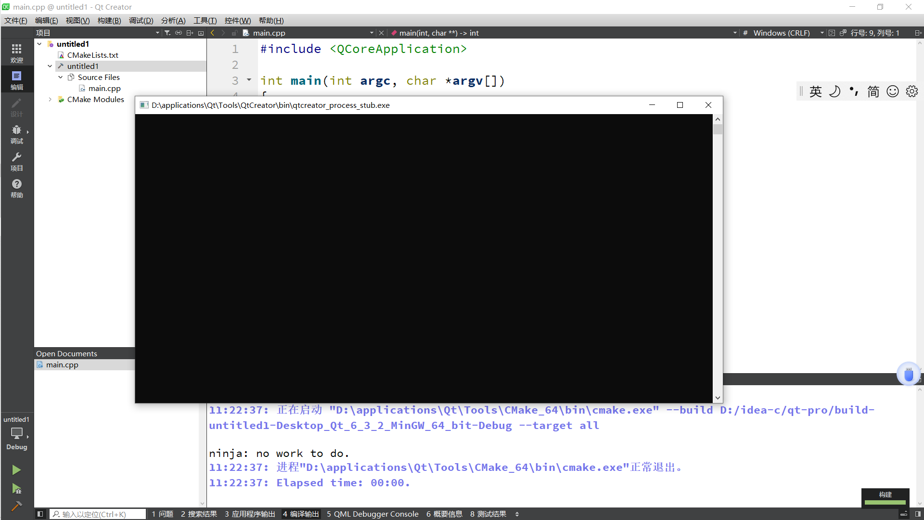Screen dimensions: 924x520
Task: Split the editor view at top right
Action: [918, 33]
